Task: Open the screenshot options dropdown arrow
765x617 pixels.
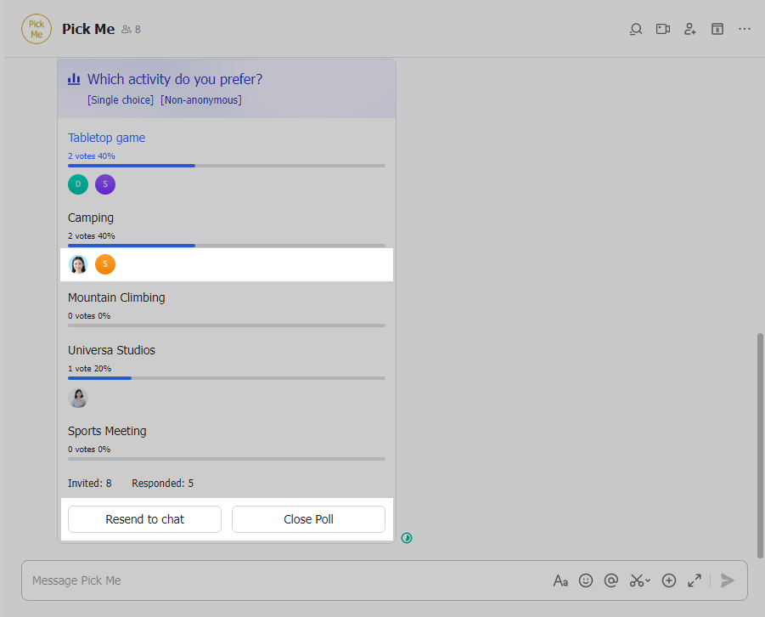Action: pos(646,583)
